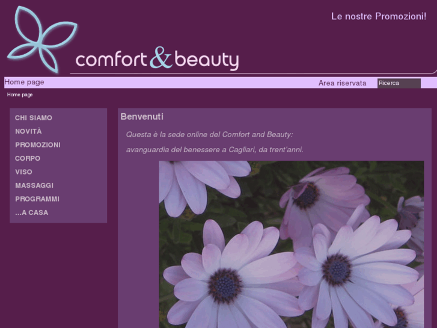Open the MASSAGGI sidebar item

click(x=34, y=185)
